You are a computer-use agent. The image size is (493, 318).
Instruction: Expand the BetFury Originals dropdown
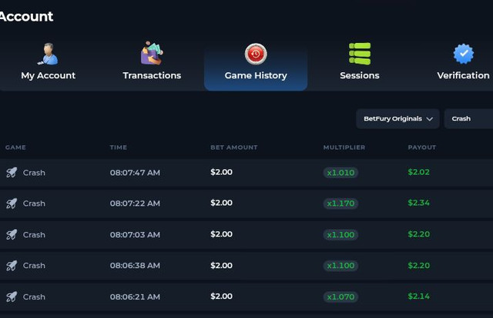(x=397, y=119)
